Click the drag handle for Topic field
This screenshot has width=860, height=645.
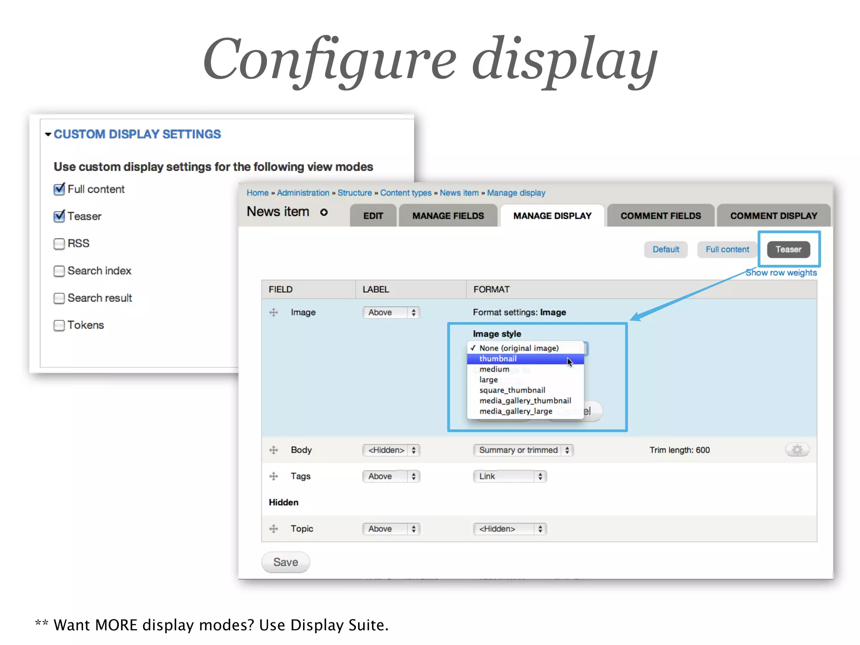click(273, 528)
